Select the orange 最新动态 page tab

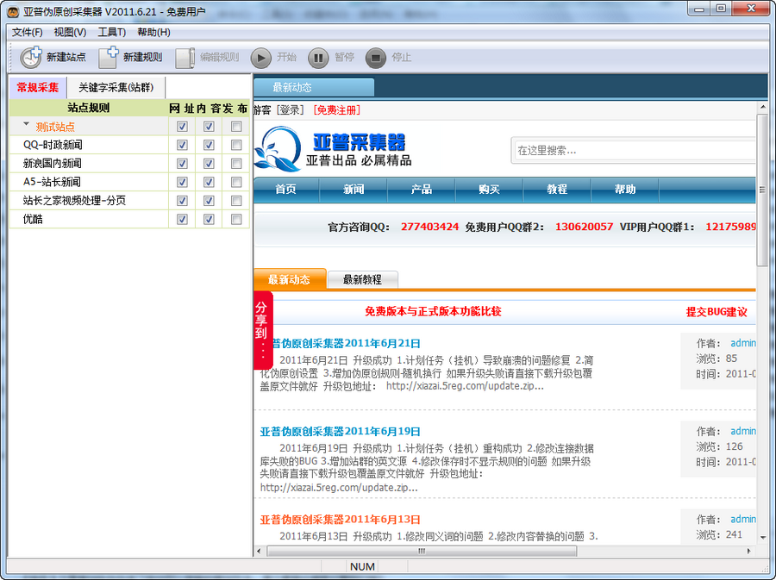[x=289, y=279]
